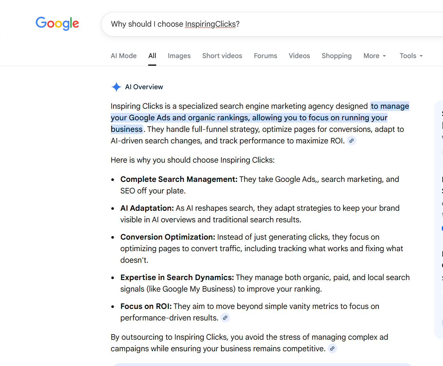Image resolution: width=443 pixels, height=366 pixels.
Task: Click the Google logo
Action: click(x=57, y=24)
